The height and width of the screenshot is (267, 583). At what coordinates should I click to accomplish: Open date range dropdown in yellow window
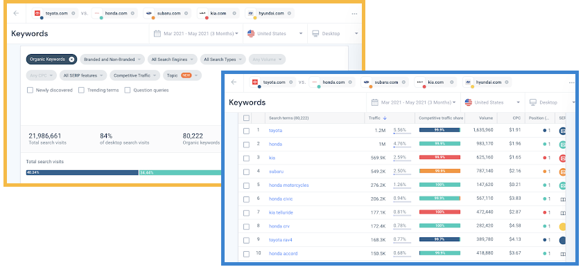coord(196,33)
